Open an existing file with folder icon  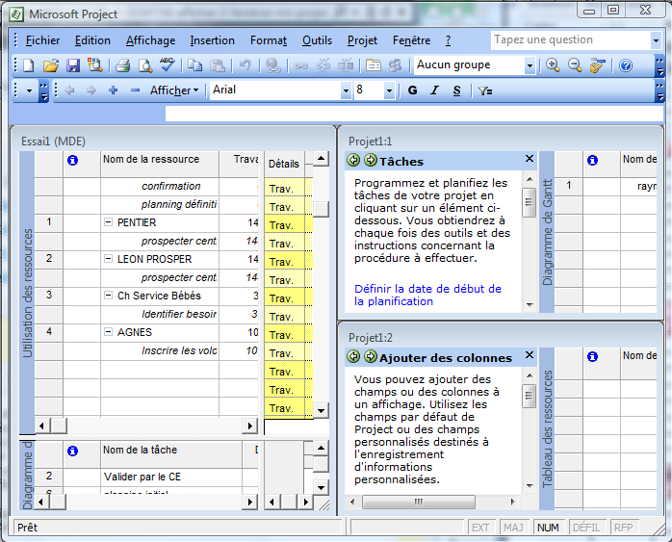point(51,65)
